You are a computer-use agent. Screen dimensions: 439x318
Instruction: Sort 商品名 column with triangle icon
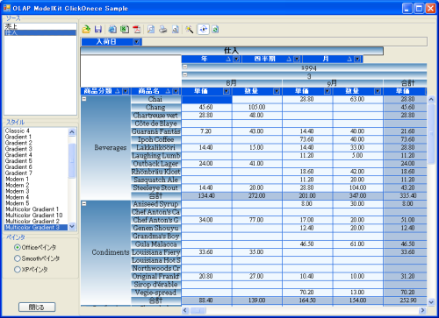[x=169, y=91]
